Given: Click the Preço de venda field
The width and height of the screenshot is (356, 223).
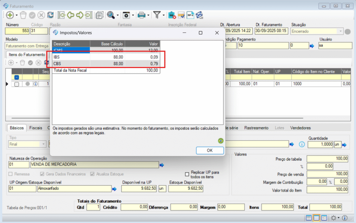Looking at the screenshot, I should coord(327,174).
